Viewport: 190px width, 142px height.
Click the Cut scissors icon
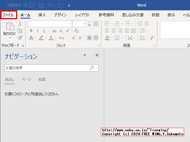[20, 24]
